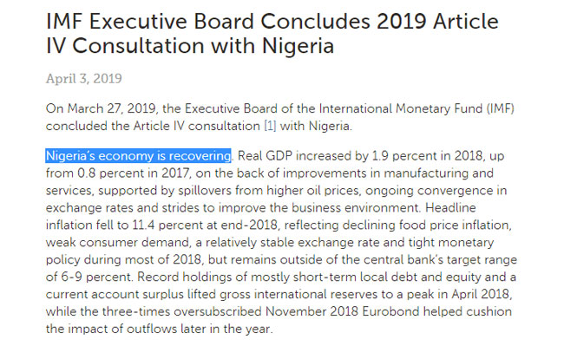
Task: Click the highlighted text "Nigeria's economy is recovering"
Action: [138, 156]
